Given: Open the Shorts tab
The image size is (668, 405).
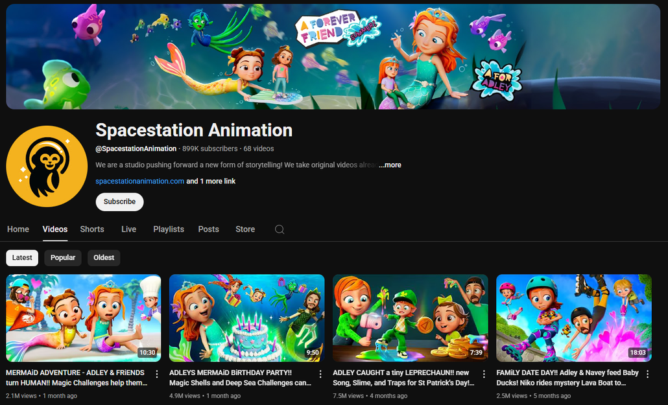Looking at the screenshot, I should [x=92, y=229].
